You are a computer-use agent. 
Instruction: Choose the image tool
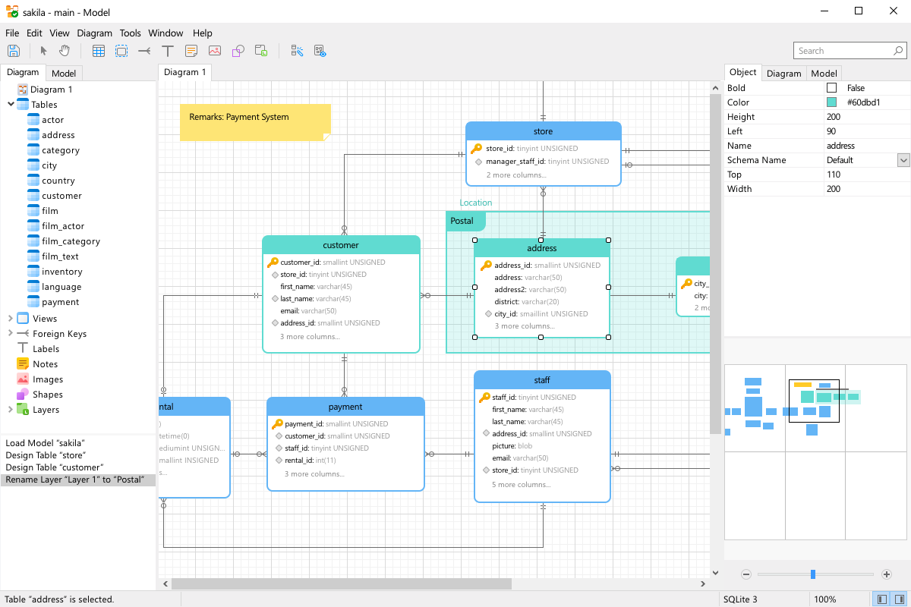[x=215, y=51]
